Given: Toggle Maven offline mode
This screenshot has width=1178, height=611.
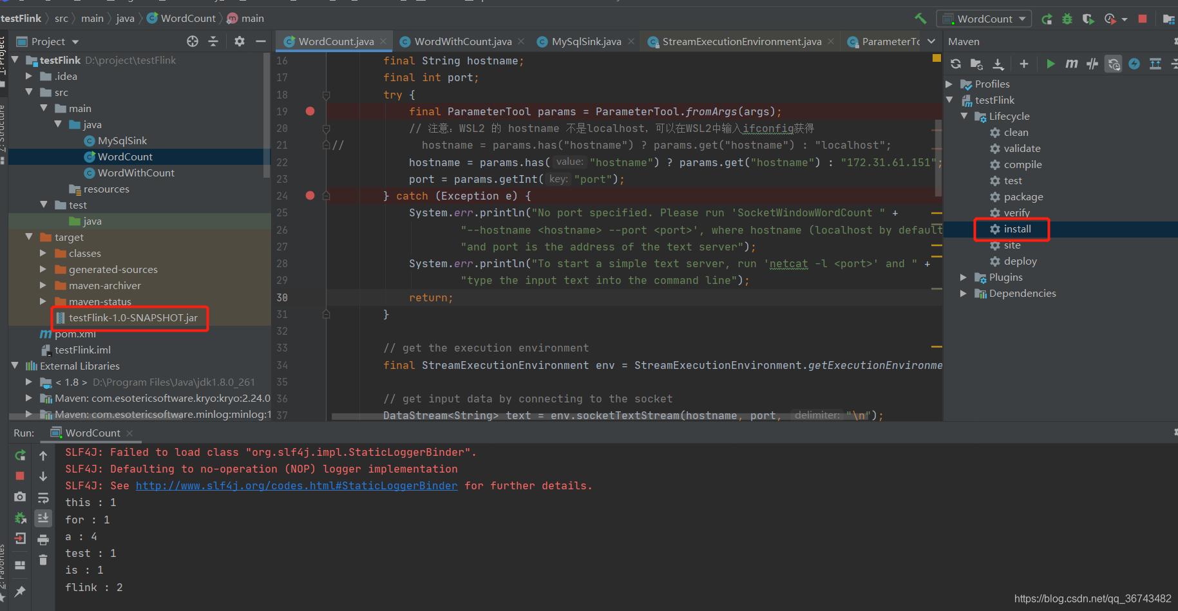Looking at the screenshot, I should pos(1092,64).
